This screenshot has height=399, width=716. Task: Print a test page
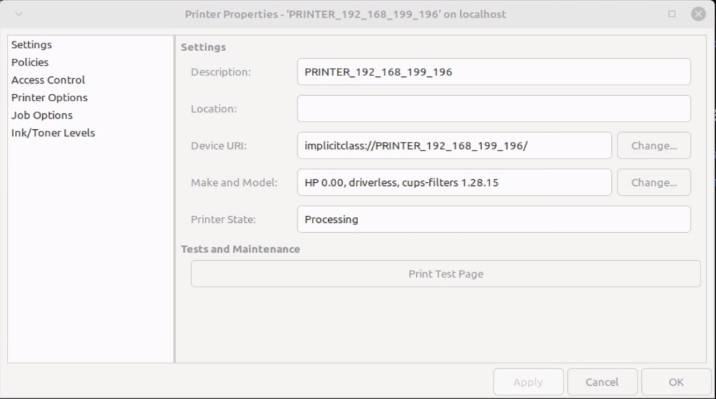click(x=445, y=274)
